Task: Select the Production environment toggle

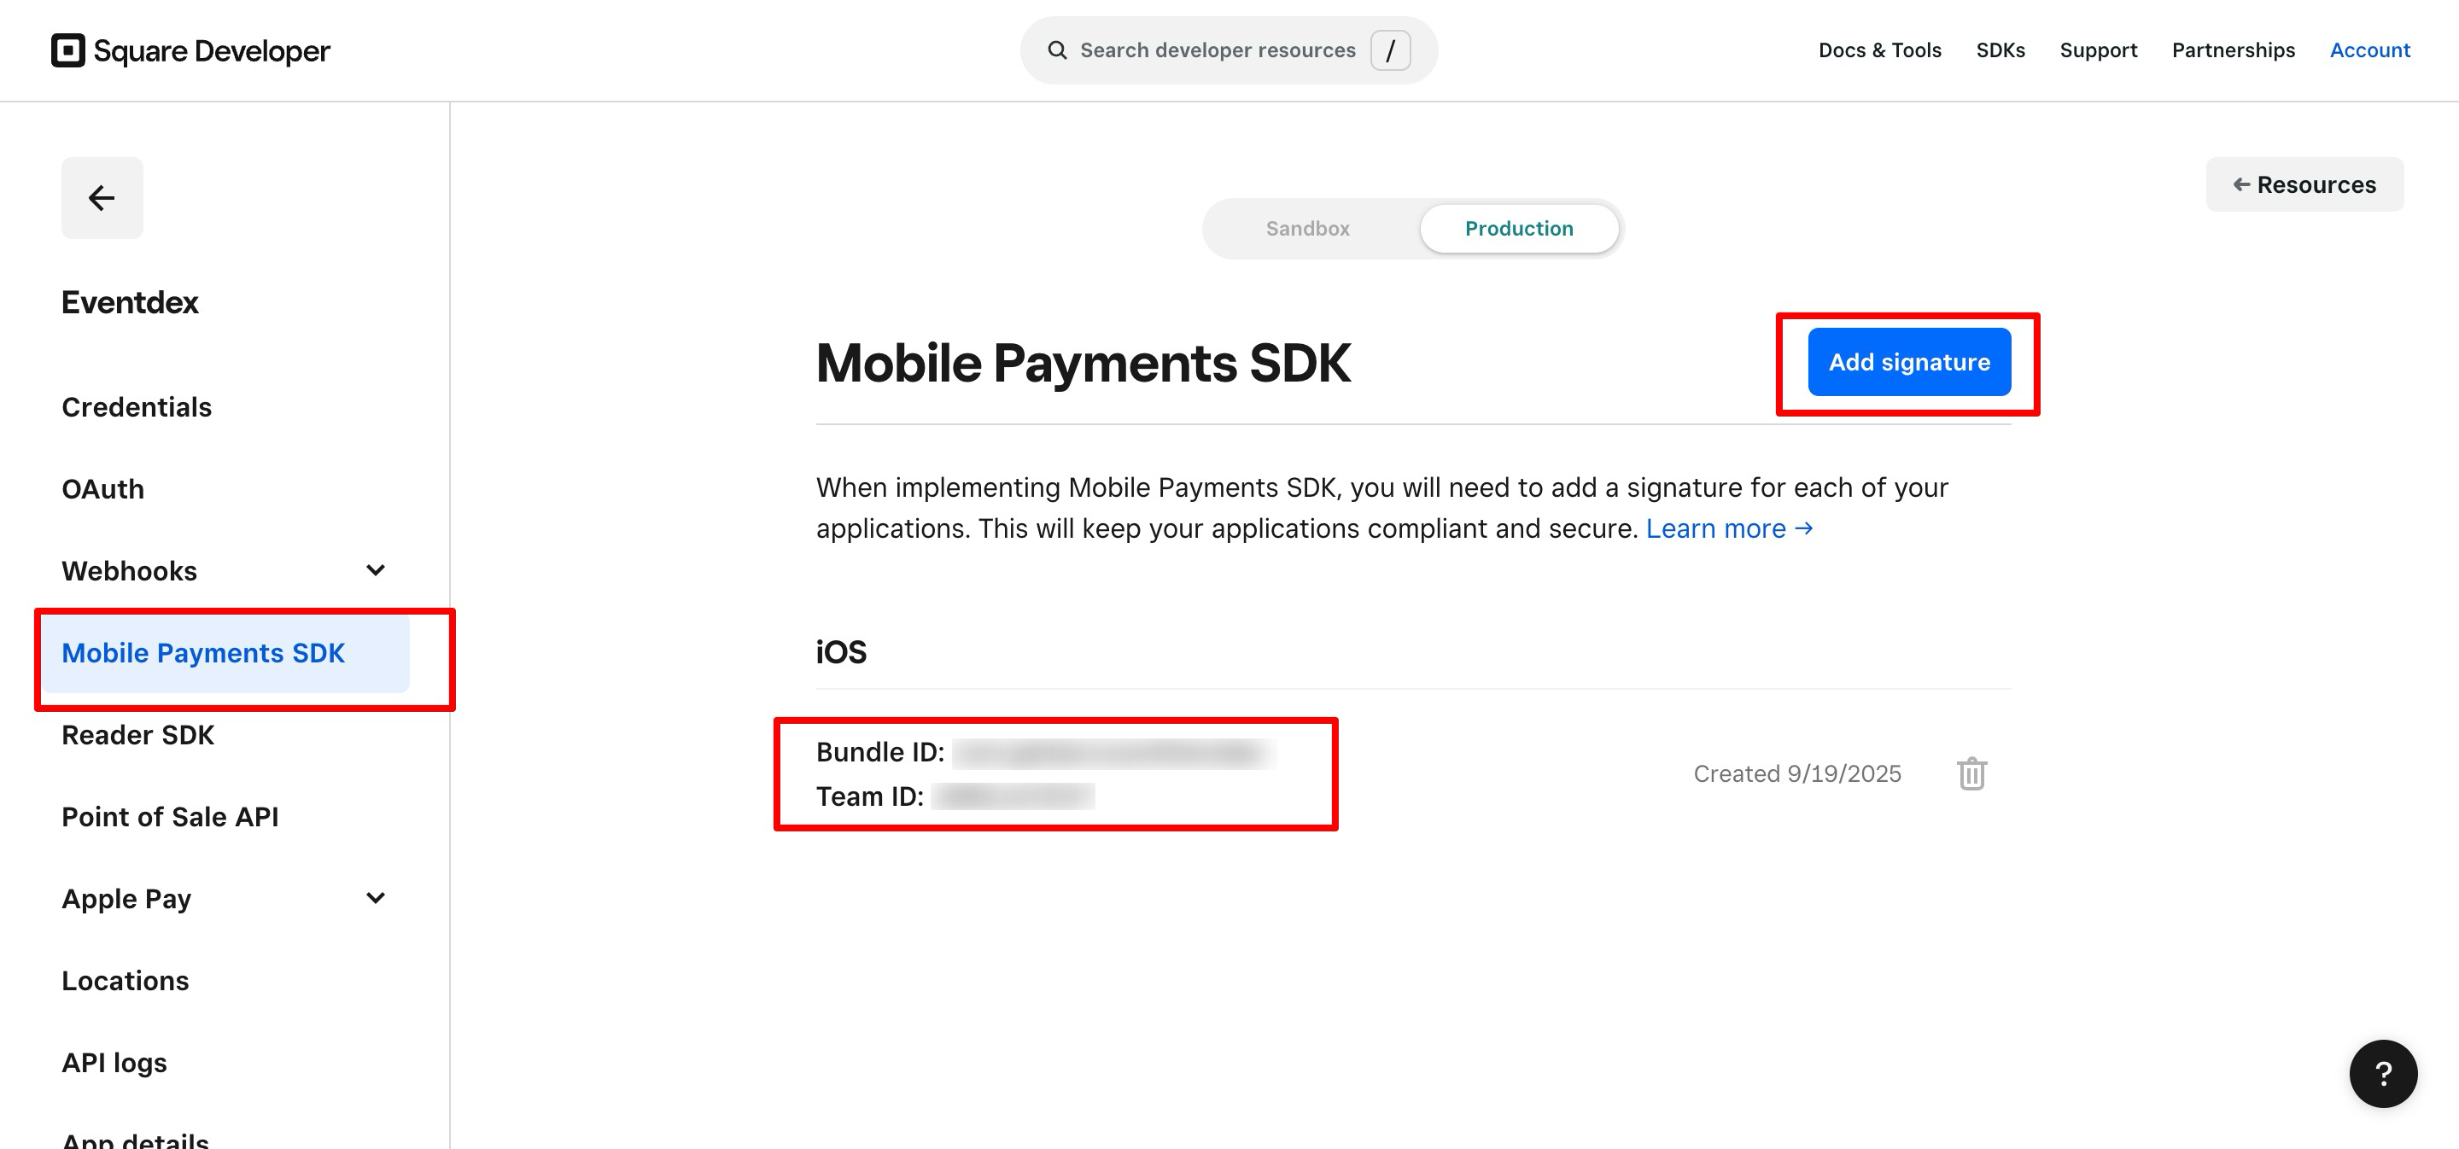Action: tap(1518, 229)
